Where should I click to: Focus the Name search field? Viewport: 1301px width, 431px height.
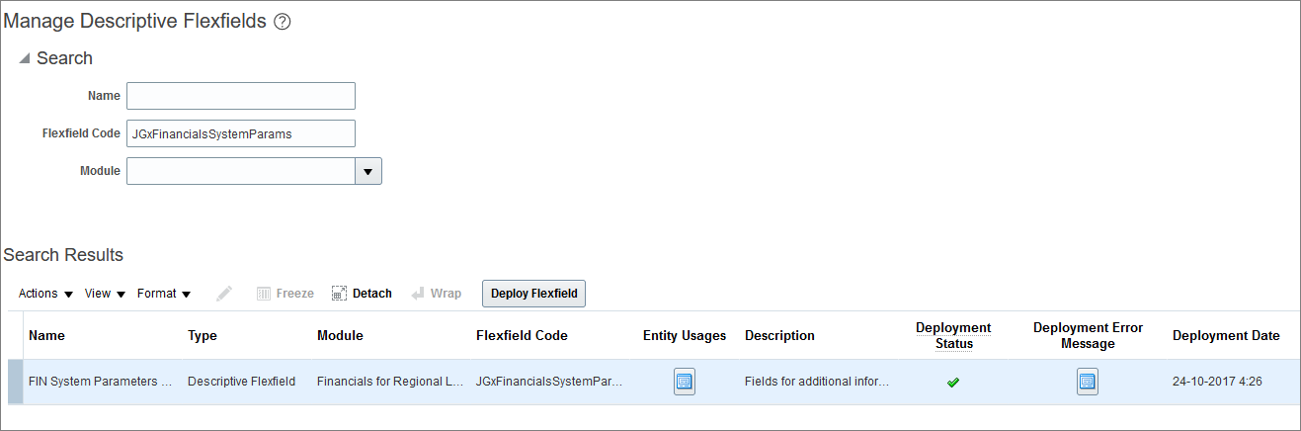point(241,96)
